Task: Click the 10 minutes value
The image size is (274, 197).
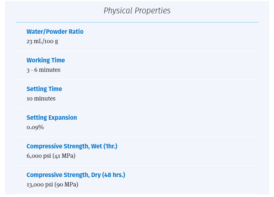Action: click(41, 98)
